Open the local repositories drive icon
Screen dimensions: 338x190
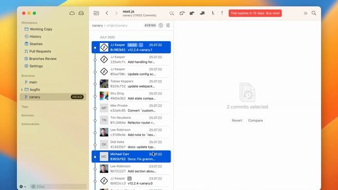[81, 13]
